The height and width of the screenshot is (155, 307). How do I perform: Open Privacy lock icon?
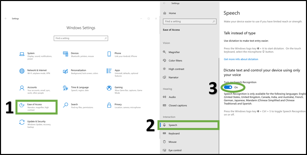pos(109,106)
